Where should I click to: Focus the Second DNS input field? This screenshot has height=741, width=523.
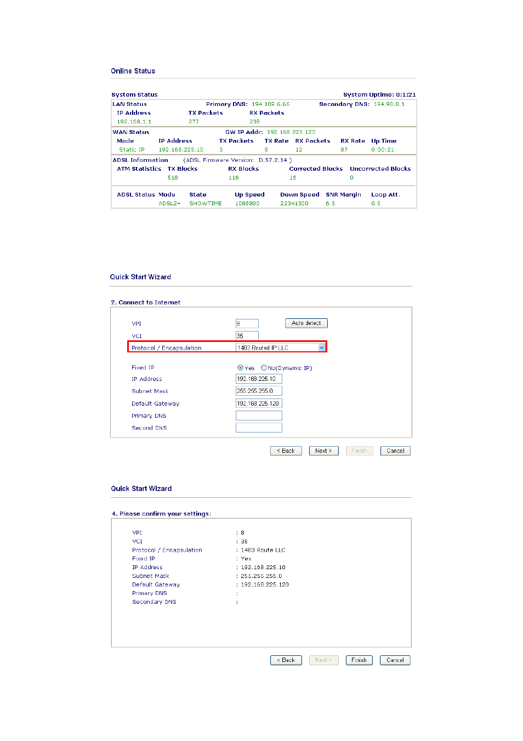(259, 428)
